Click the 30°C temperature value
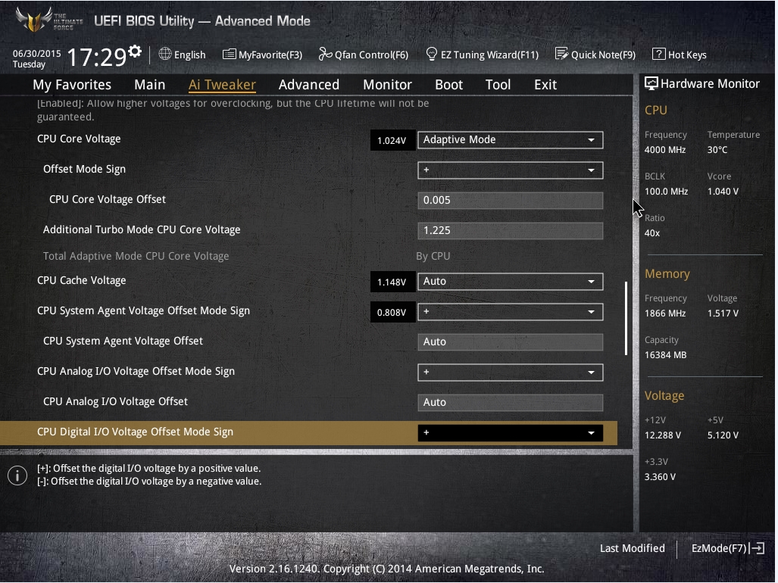The height and width of the screenshot is (583, 778). tap(717, 150)
